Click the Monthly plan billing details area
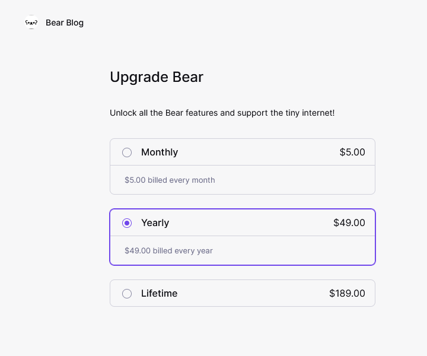 (x=243, y=180)
